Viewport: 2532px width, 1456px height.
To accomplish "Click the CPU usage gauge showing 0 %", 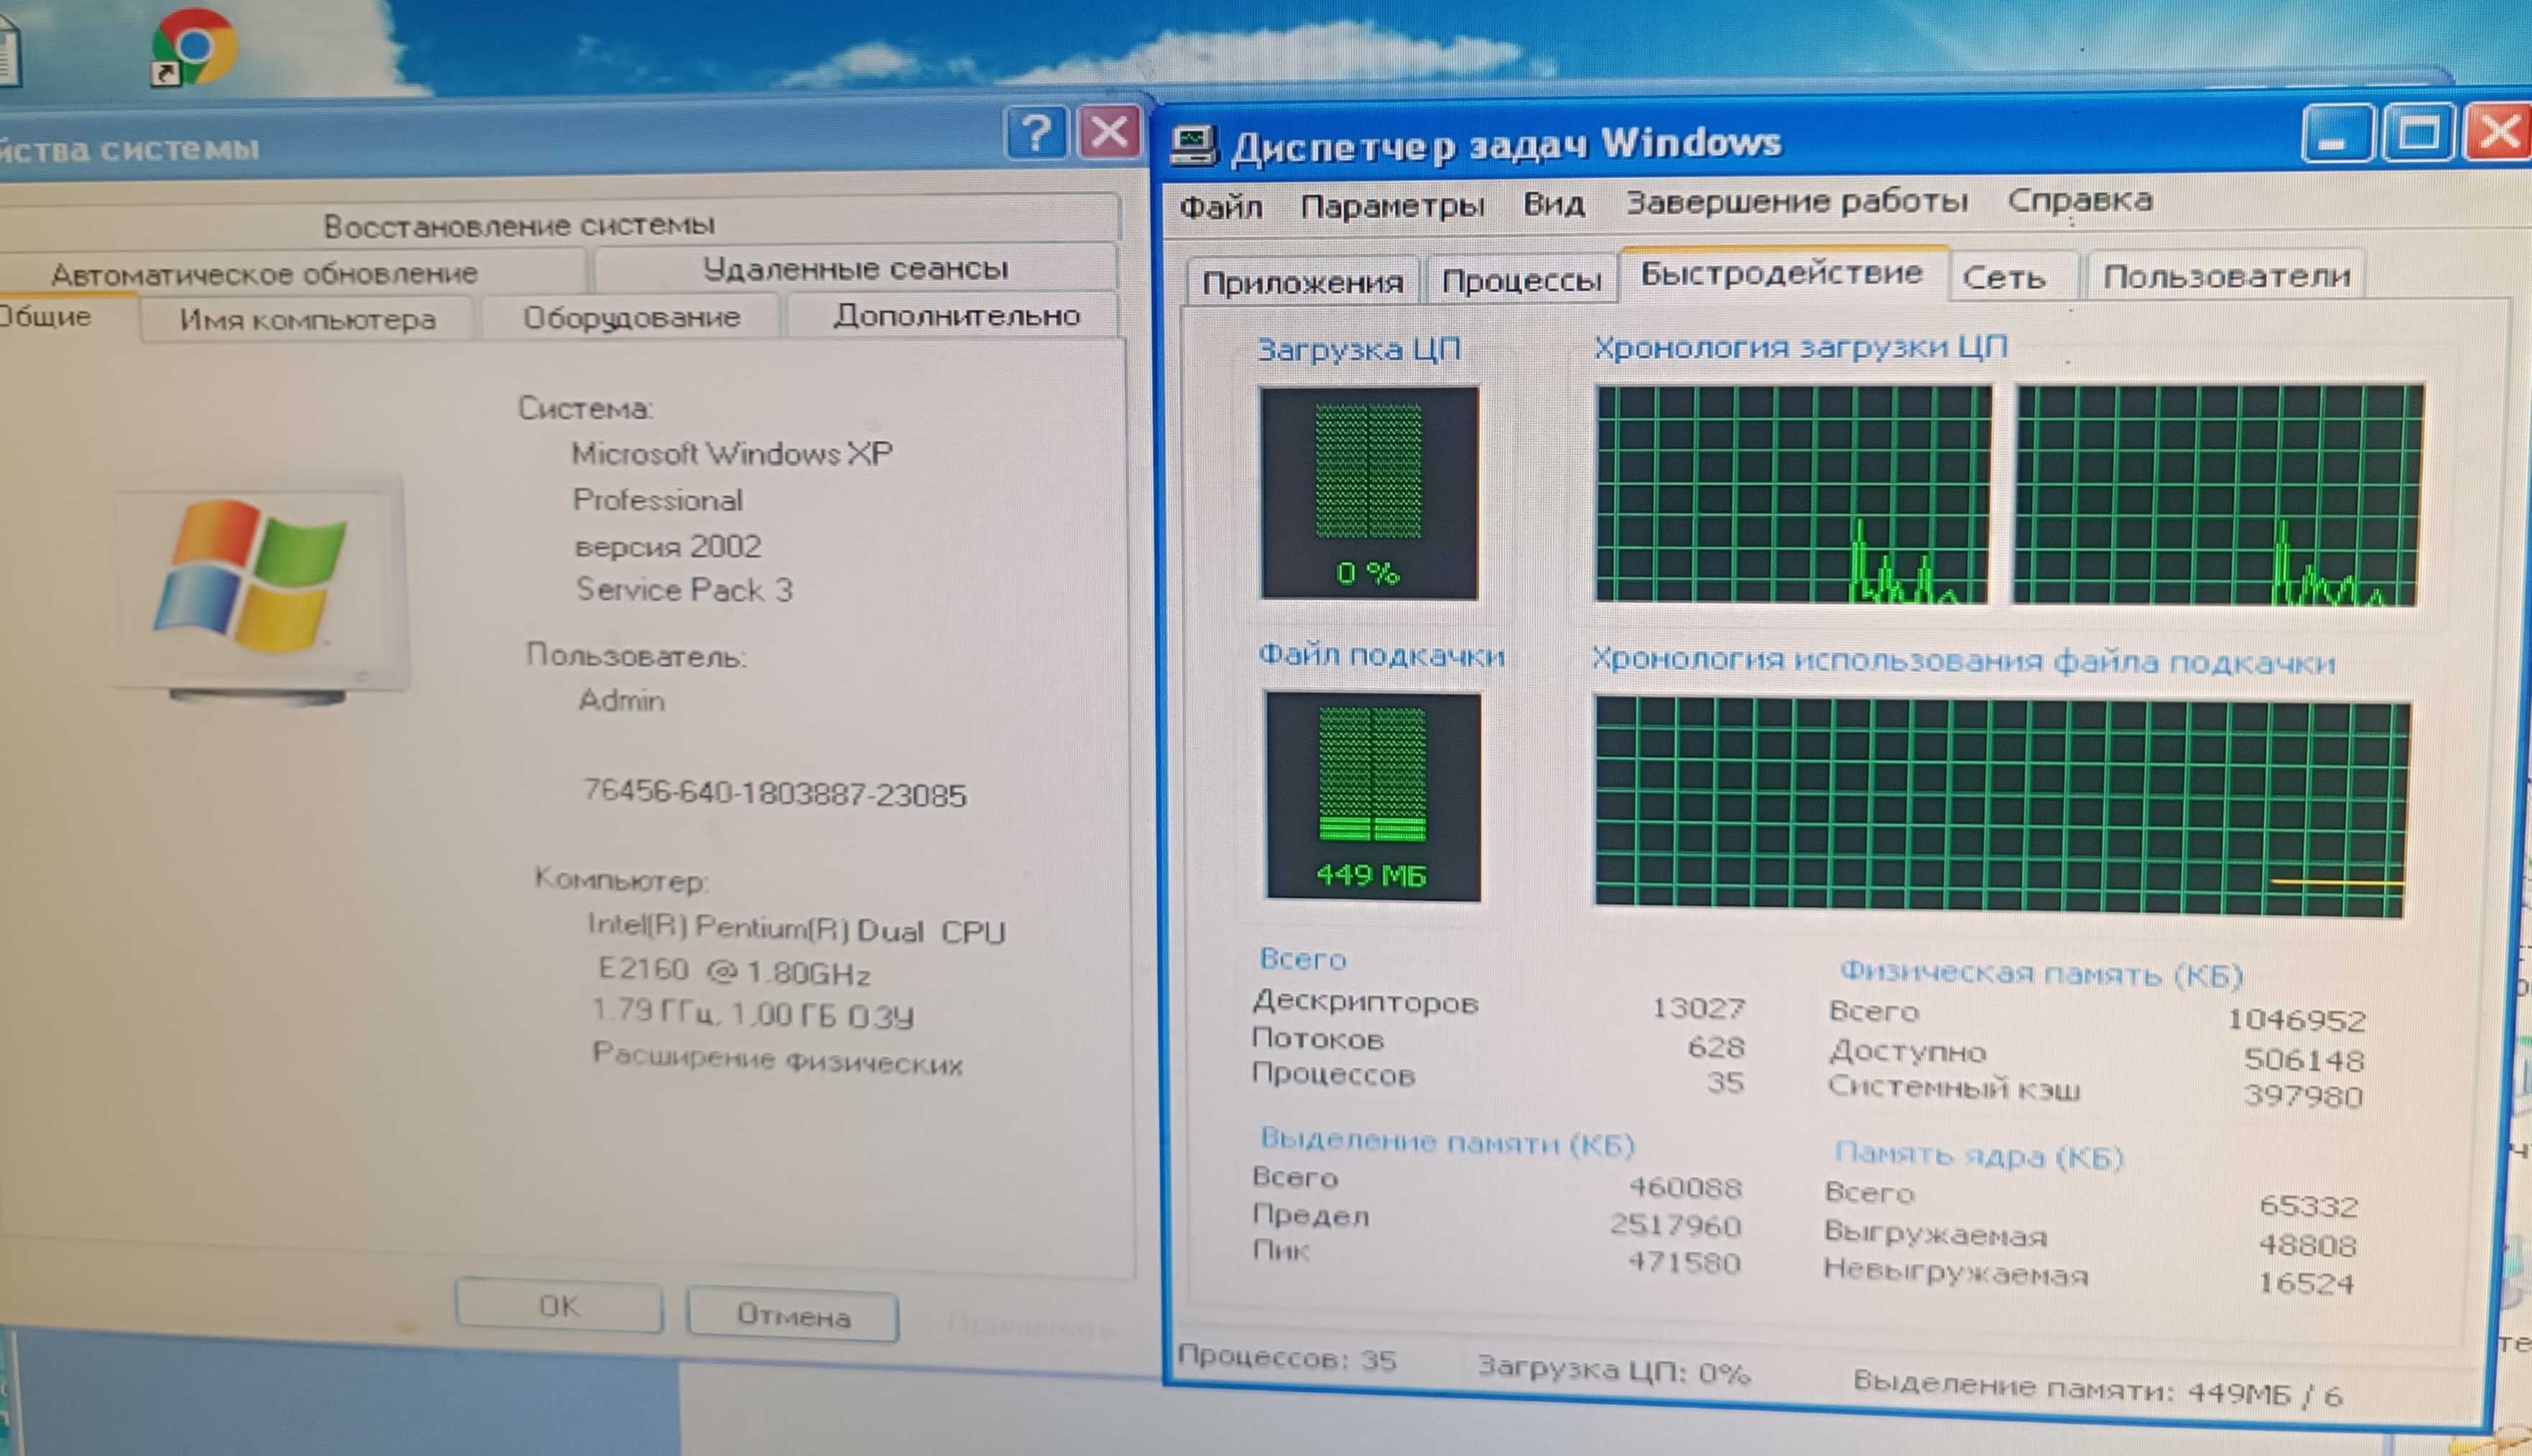I will pos(1368,493).
